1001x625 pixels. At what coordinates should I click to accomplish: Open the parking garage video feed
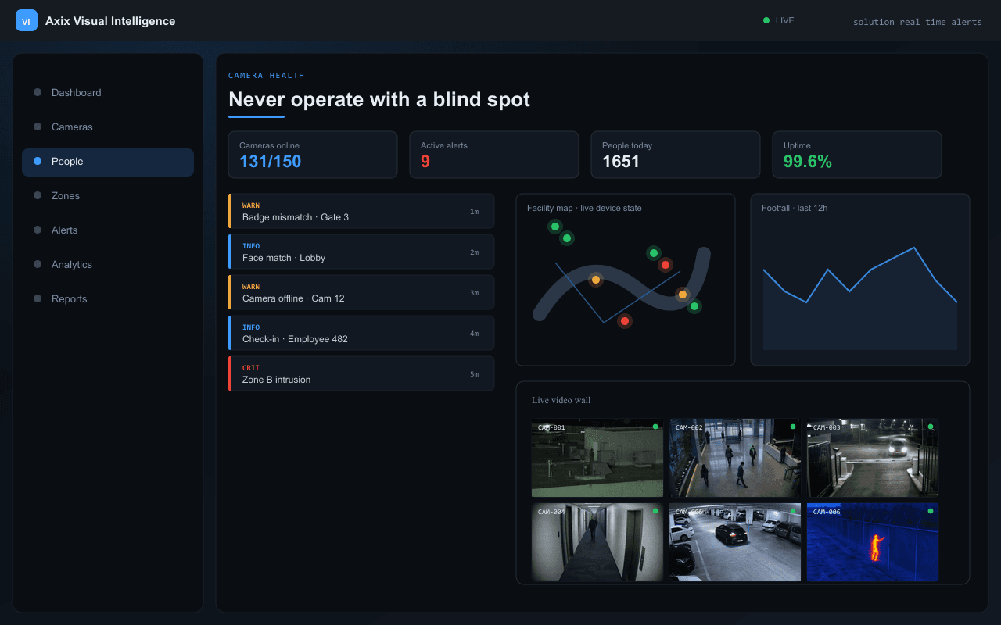735,542
